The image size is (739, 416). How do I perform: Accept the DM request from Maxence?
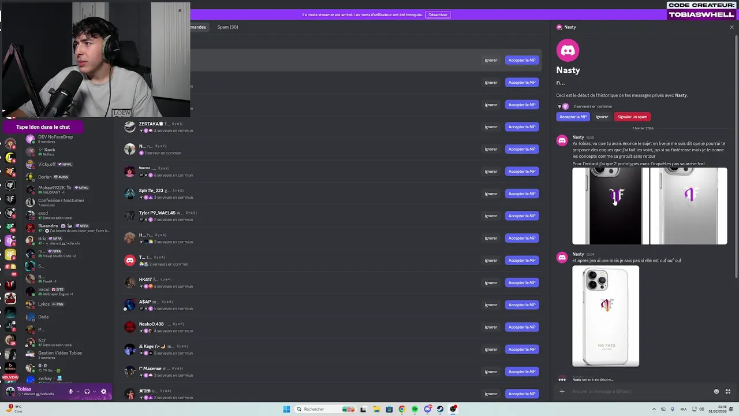tap(522, 372)
